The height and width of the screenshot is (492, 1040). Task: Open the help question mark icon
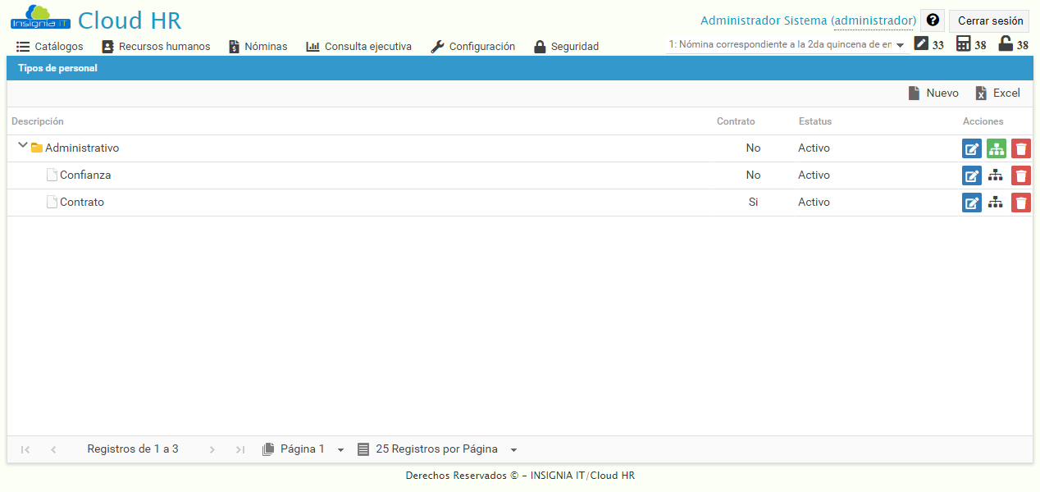(x=933, y=20)
